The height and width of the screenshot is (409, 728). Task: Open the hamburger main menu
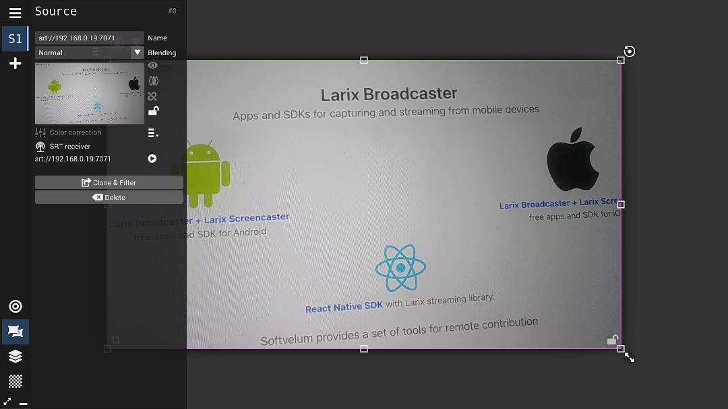click(15, 13)
